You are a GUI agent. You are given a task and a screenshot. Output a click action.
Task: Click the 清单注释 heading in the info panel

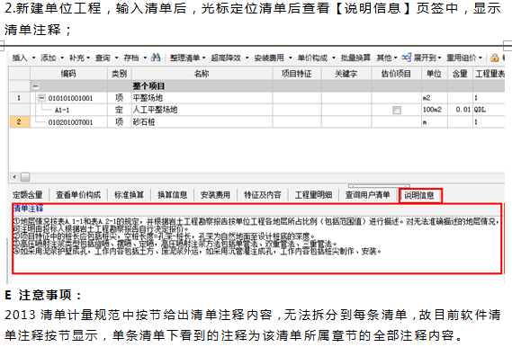click(28, 209)
